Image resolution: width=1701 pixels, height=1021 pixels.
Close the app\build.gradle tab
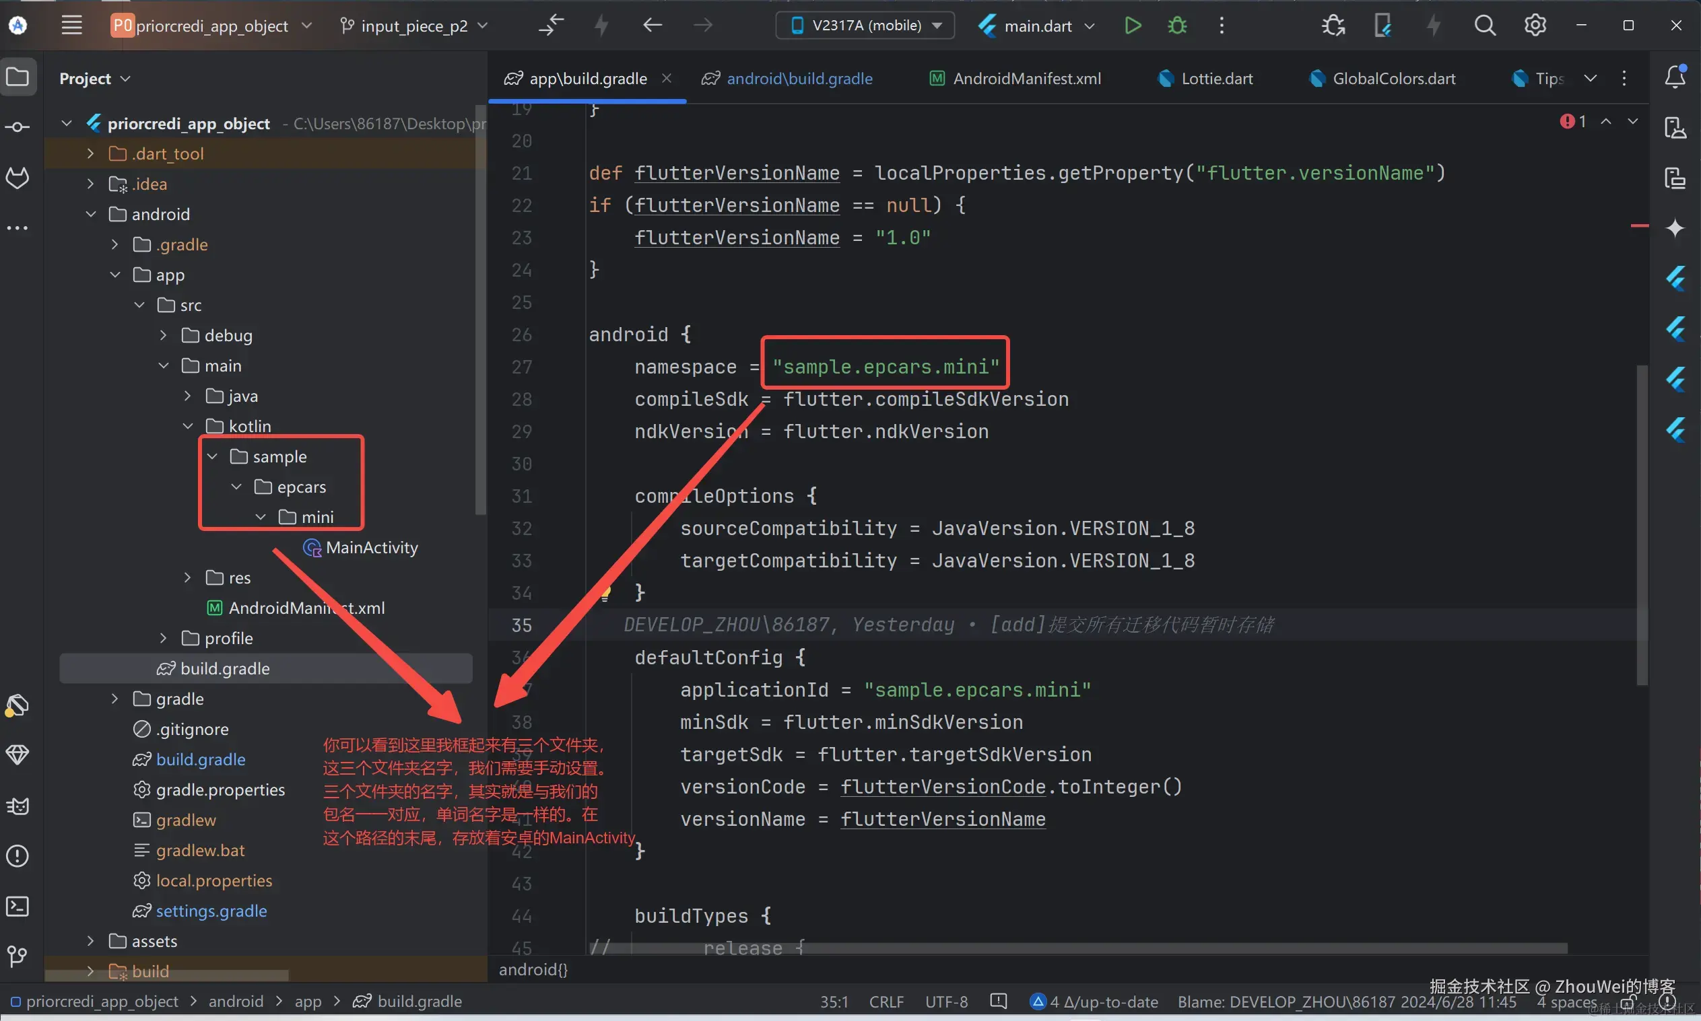667,79
